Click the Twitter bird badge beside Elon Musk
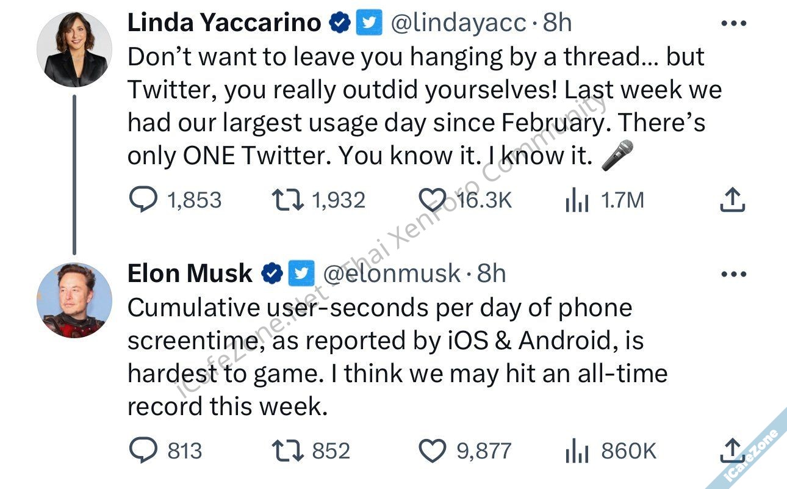Viewport: 787px width, 489px height. pyautogui.click(x=301, y=273)
